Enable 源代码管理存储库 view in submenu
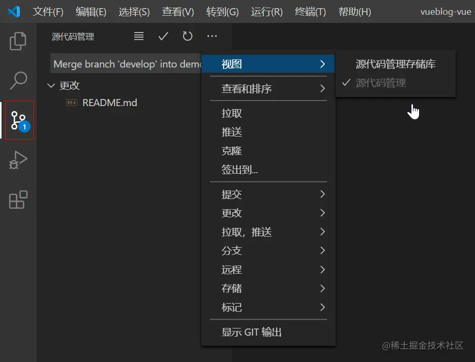 (395, 64)
